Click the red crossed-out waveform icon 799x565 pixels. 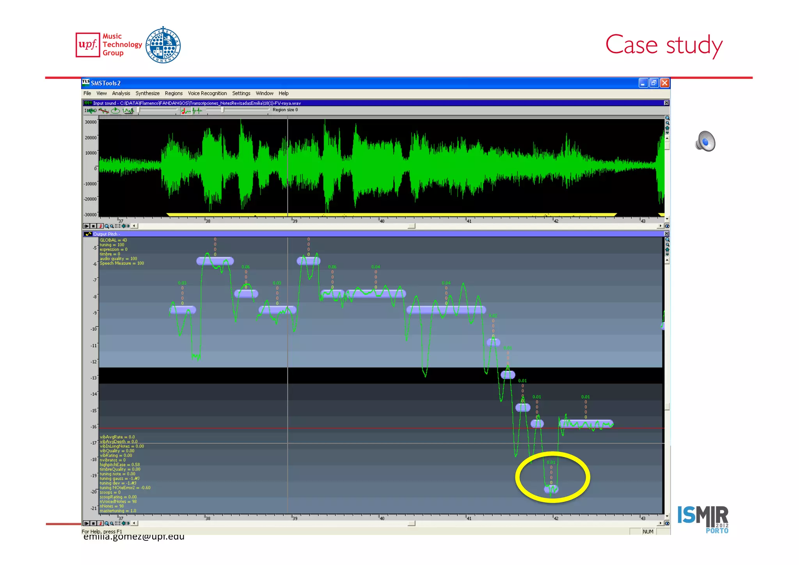(x=104, y=111)
